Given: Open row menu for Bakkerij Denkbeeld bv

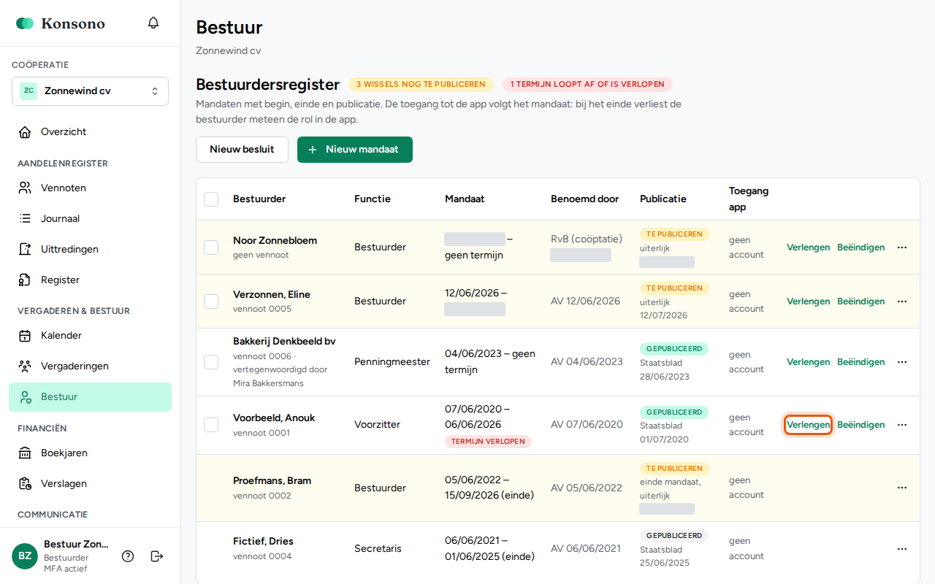Looking at the screenshot, I should [902, 362].
